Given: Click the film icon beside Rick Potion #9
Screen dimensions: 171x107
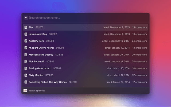Looking at the screenshot, I should [26, 62].
